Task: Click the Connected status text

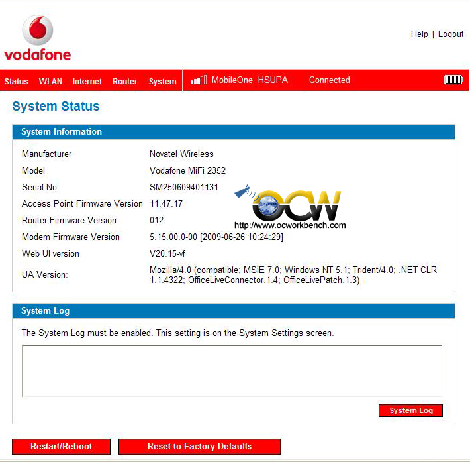Action: click(x=330, y=80)
